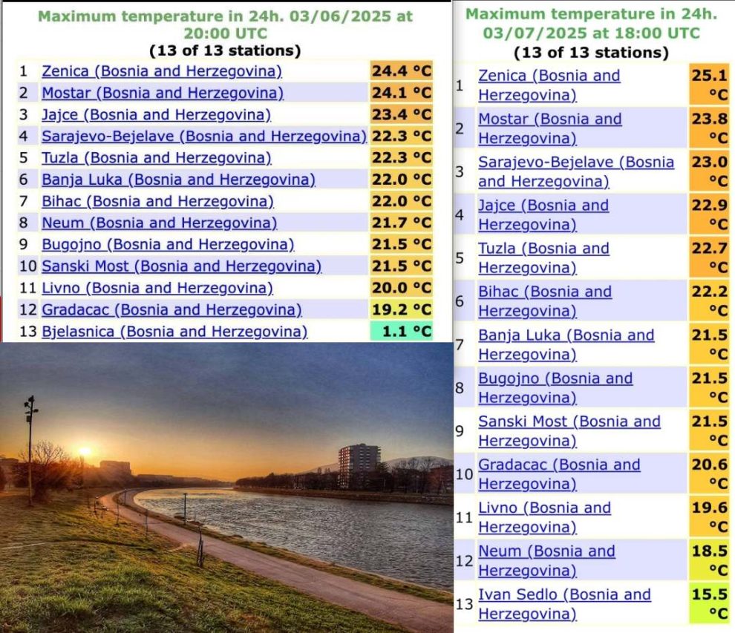Open Neum link ranked 8th in left table

(x=159, y=223)
